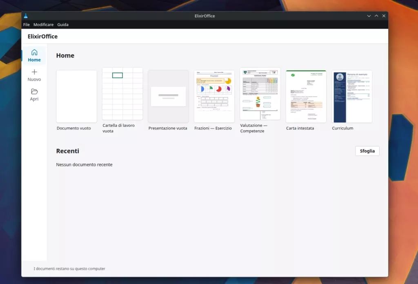Open the Frazioni — Esercizio template thumbnail
418x284 pixels.
click(x=214, y=96)
